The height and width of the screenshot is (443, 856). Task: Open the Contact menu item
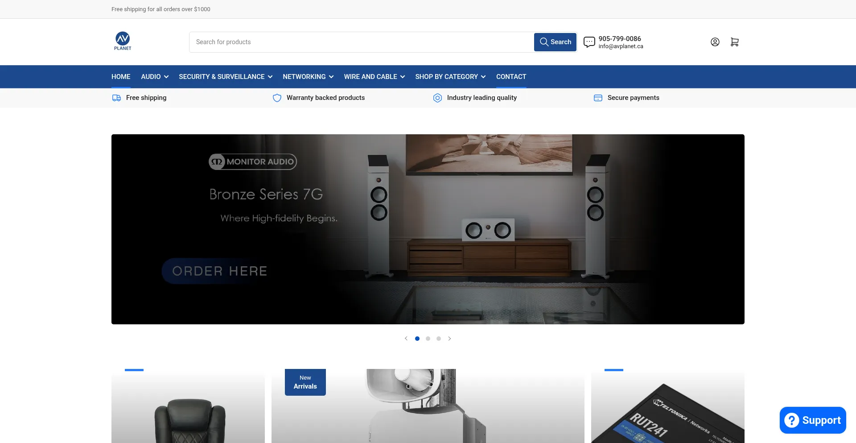coord(511,77)
